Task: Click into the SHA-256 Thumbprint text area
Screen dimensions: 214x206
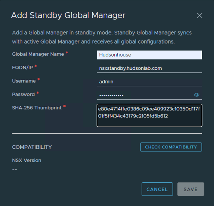Action: (149, 115)
